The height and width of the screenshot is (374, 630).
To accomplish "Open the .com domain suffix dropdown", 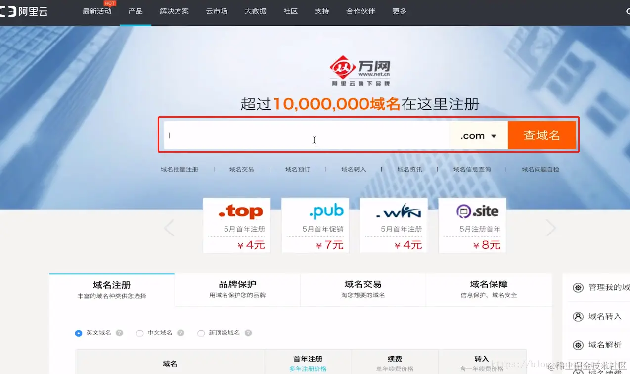I will (x=479, y=135).
